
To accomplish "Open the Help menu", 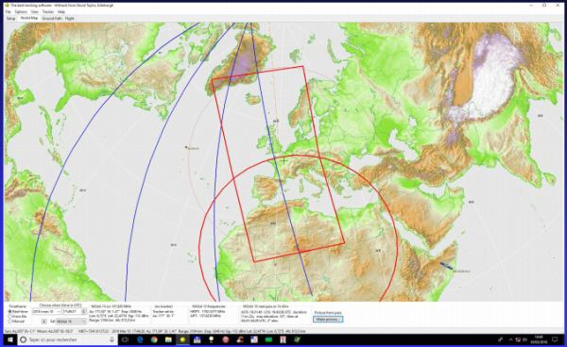I will pyautogui.click(x=61, y=12).
